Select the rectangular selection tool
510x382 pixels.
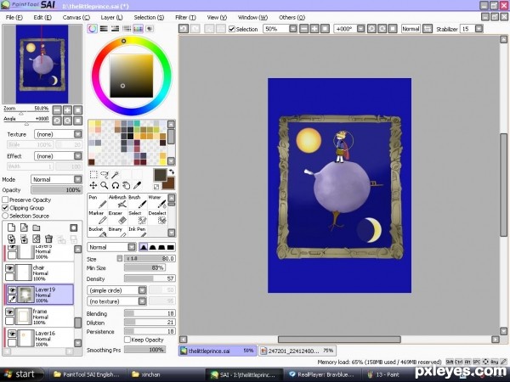pos(93,175)
